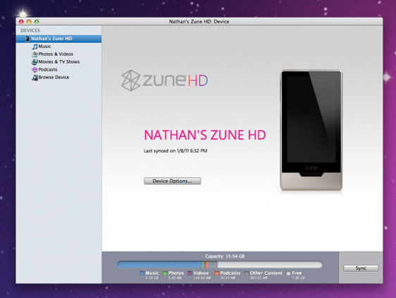
Task: Open the Podcasts section label
Action: tap(48, 70)
